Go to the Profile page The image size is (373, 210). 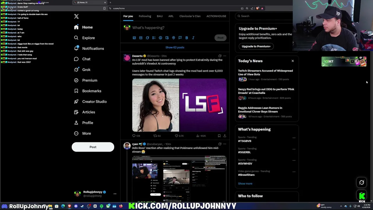coord(84,123)
